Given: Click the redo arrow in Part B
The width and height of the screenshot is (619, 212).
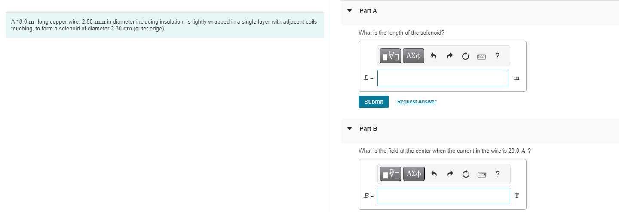Looking at the screenshot, I should coord(450,174).
